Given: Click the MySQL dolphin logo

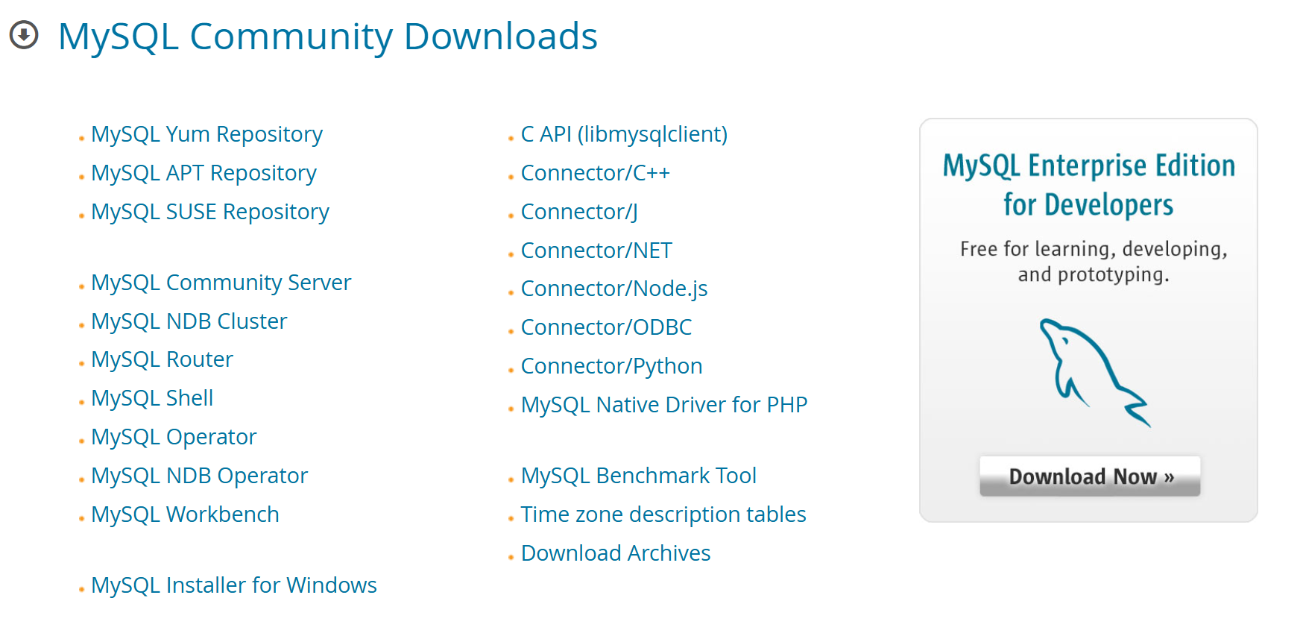Looking at the screenshot, I should pyautogui.click(x=1094, y=372).
